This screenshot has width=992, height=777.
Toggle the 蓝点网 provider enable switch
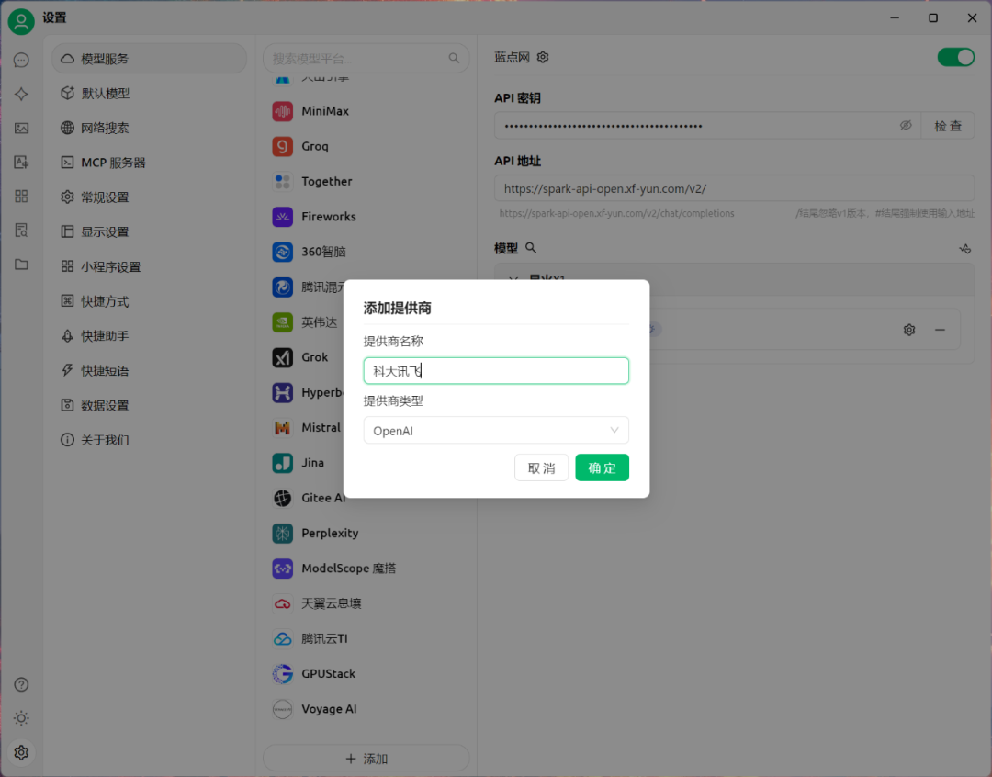[x=956, y=58]
